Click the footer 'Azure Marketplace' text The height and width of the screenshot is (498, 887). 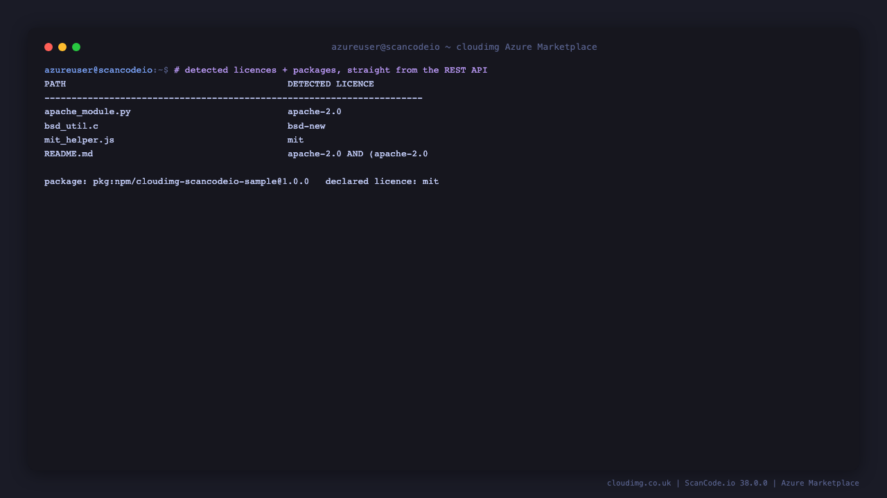[820, 483]
